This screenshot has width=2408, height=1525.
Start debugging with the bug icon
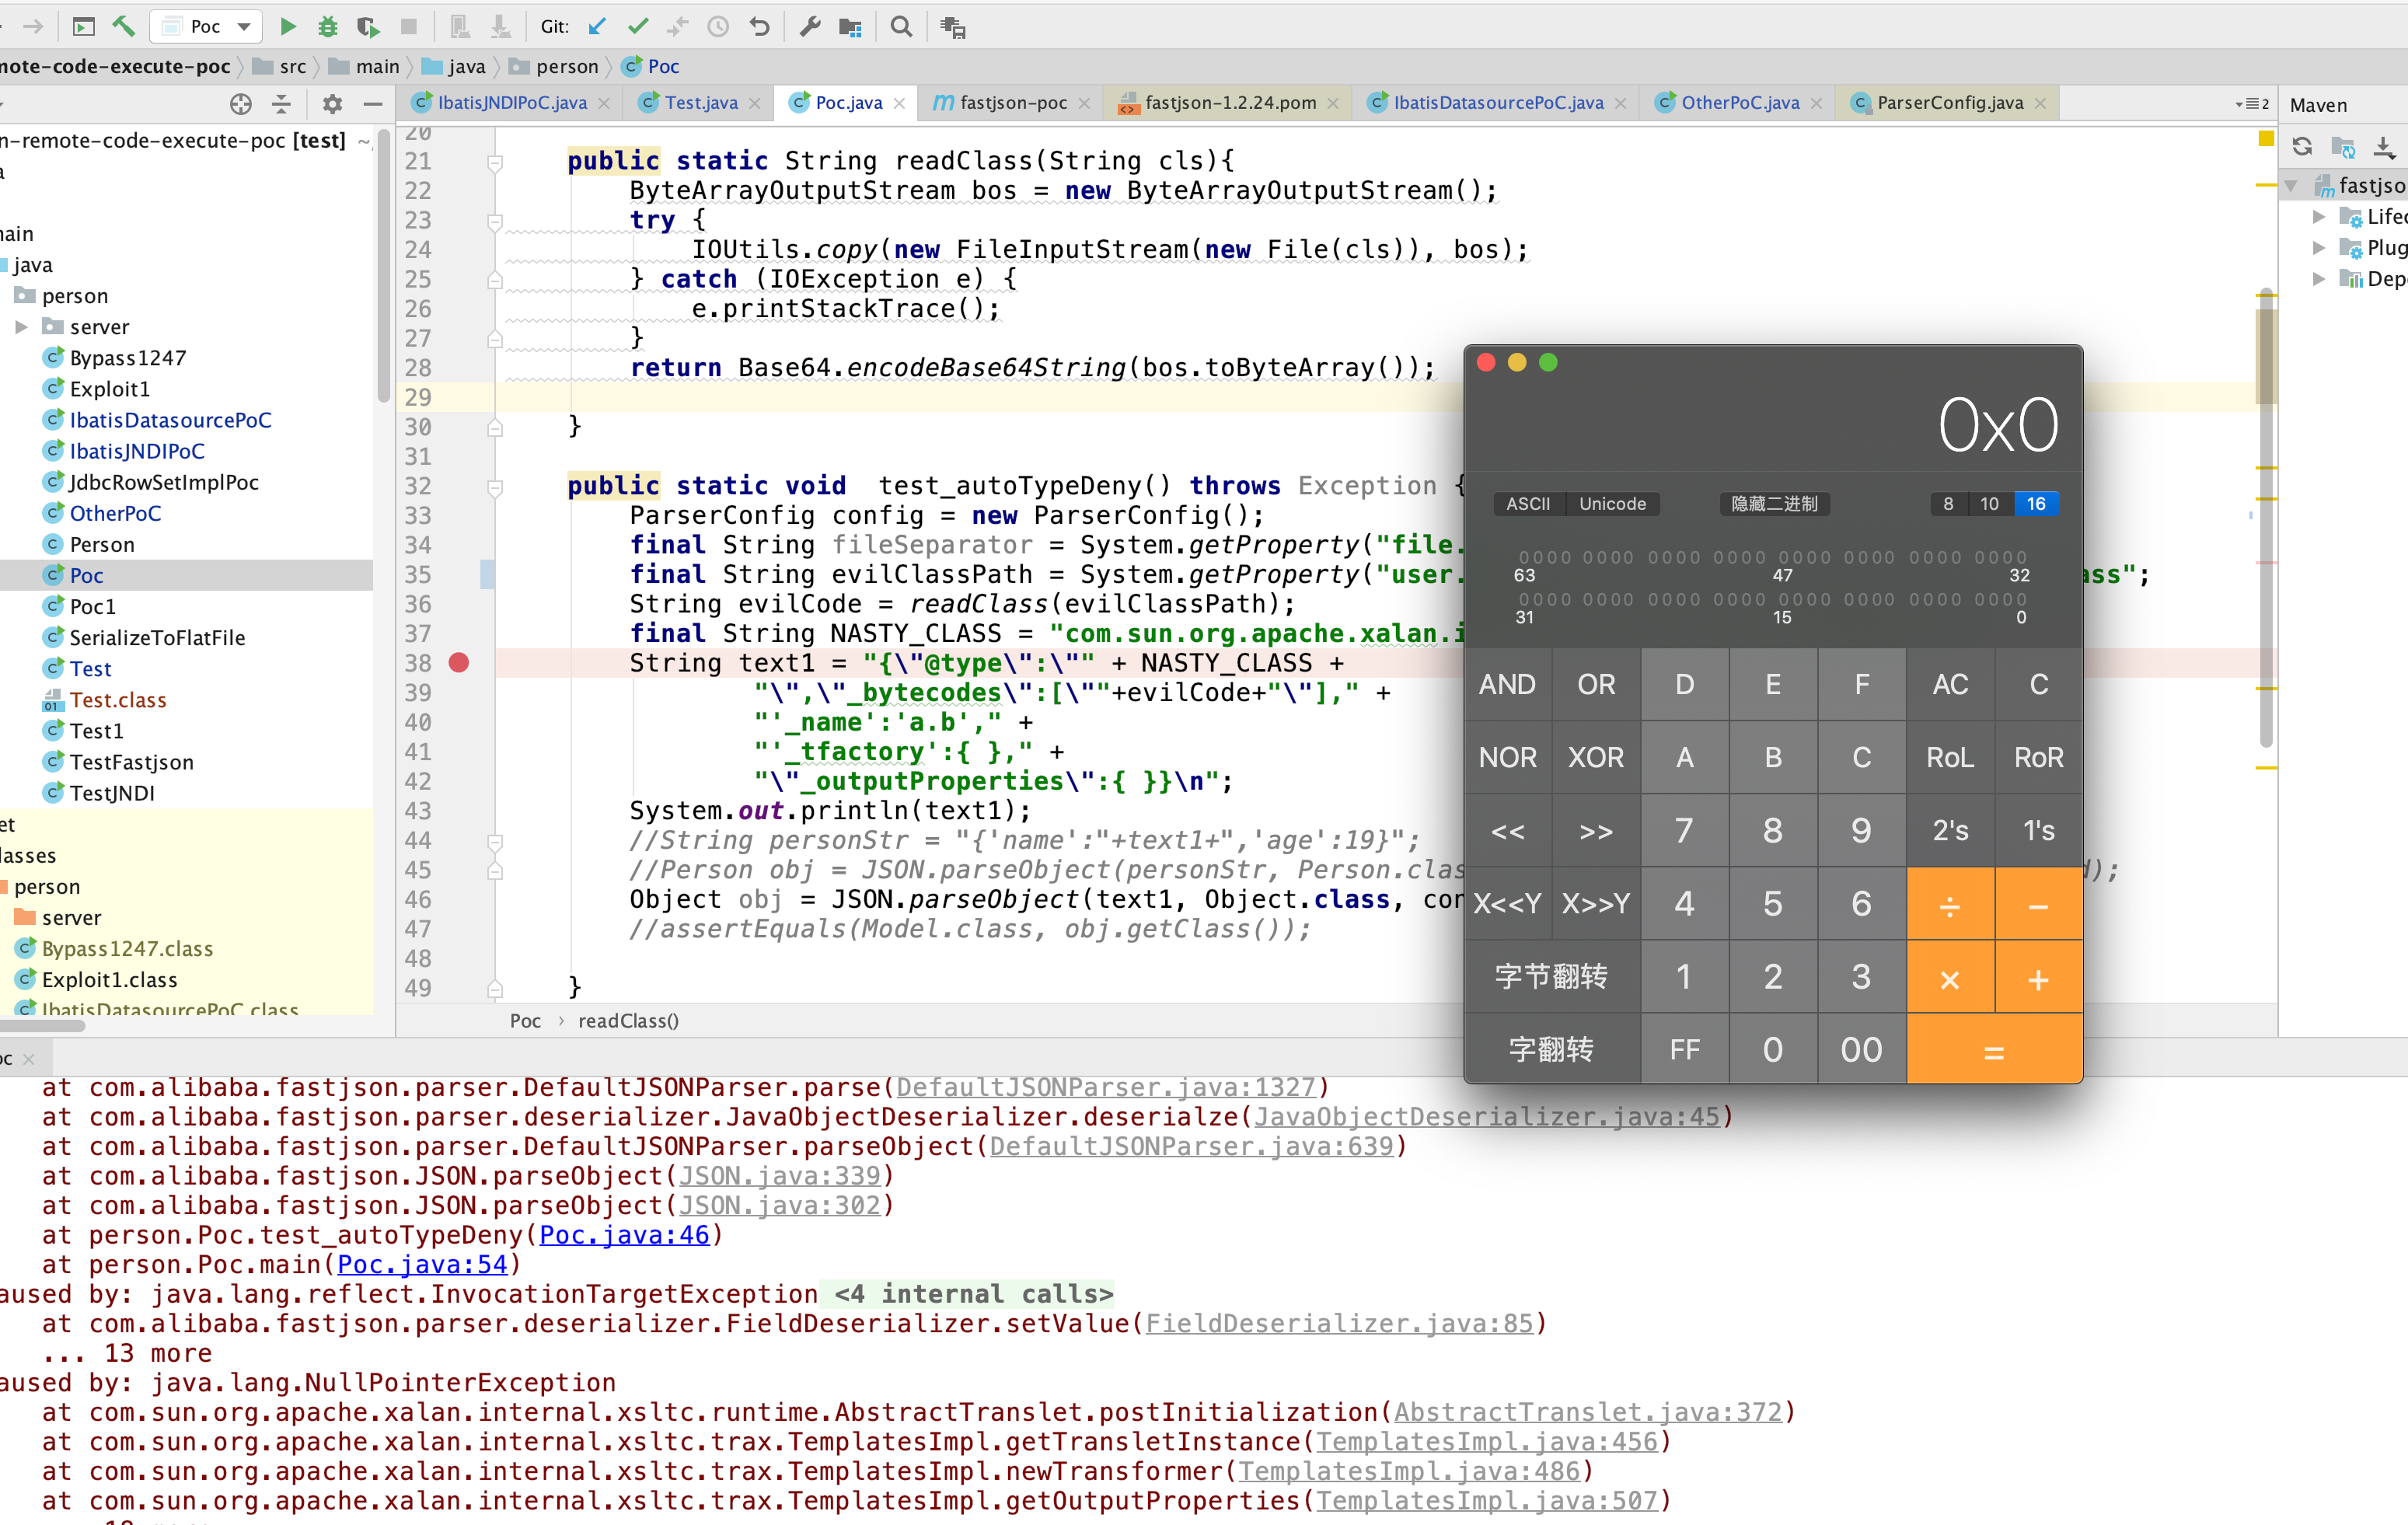pos(327,27)
